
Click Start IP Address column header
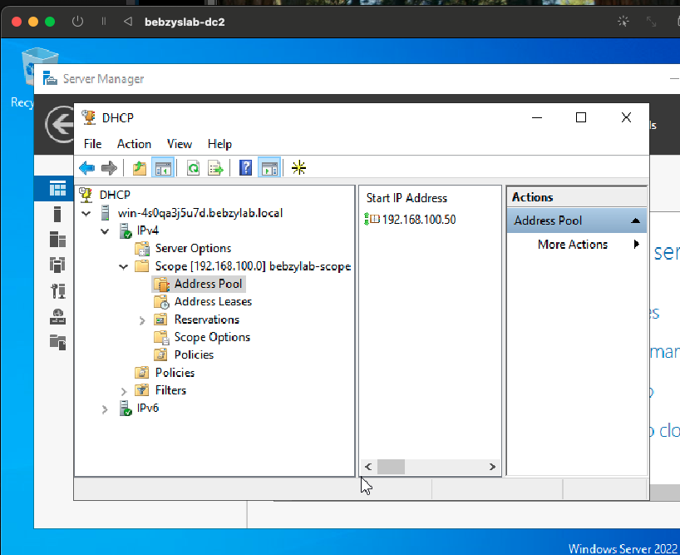point(407,198)
